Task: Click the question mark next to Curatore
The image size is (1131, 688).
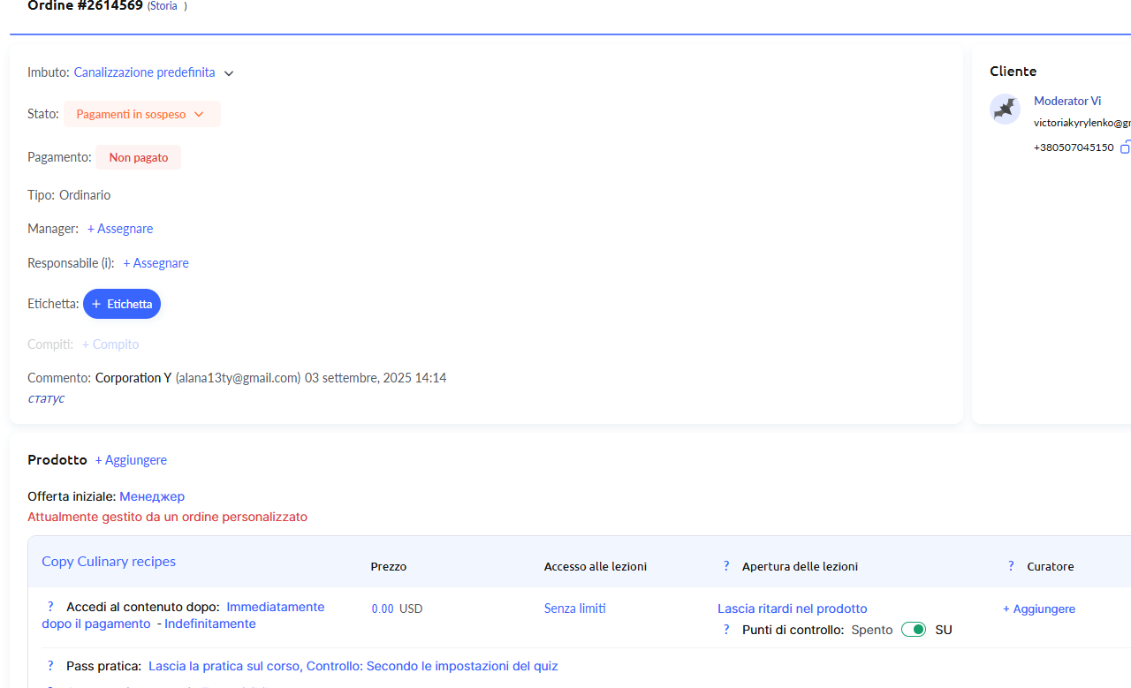Action: (1011, 566)
